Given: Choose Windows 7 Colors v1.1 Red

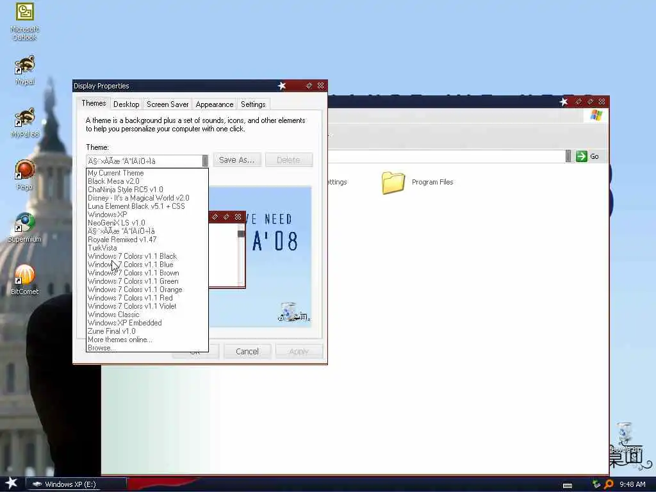Looking at the screenshot, I should coord(147,298).
